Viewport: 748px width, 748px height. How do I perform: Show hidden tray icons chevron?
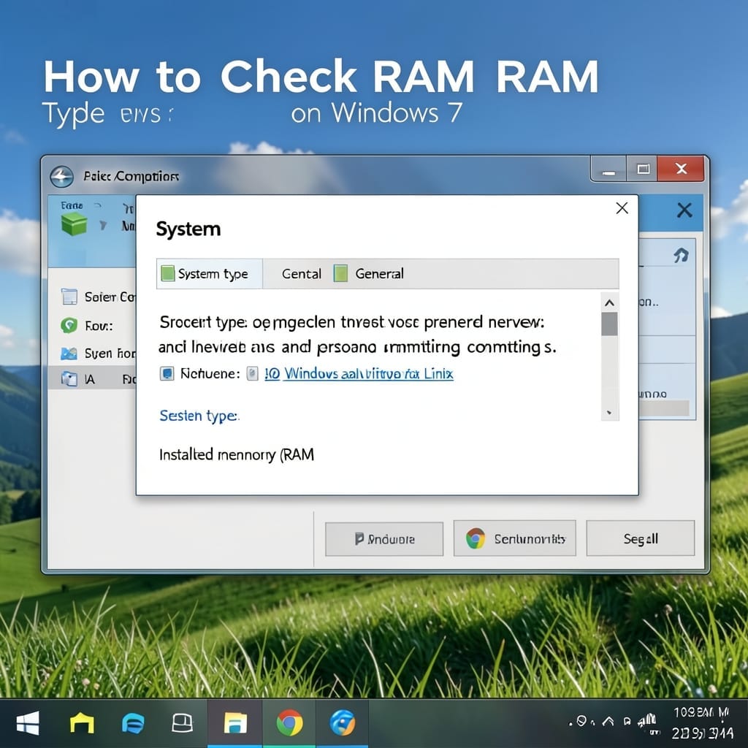[x=608, y=721]
